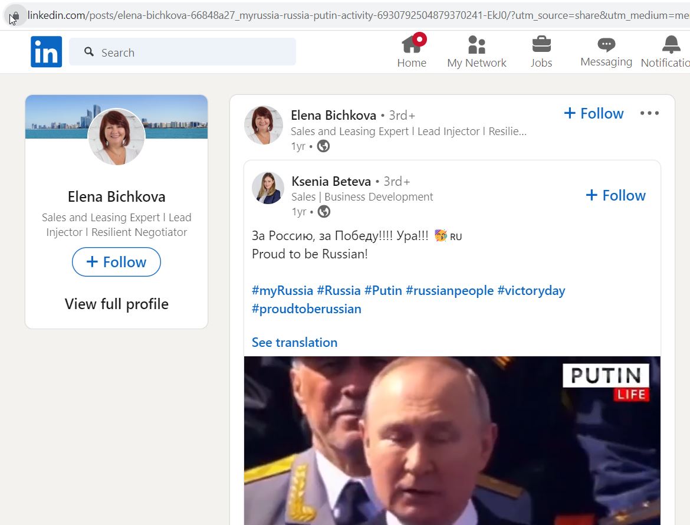690x525 pixels.
Task: Click the skyline cover banner image
Action: [x=117, y=117]
